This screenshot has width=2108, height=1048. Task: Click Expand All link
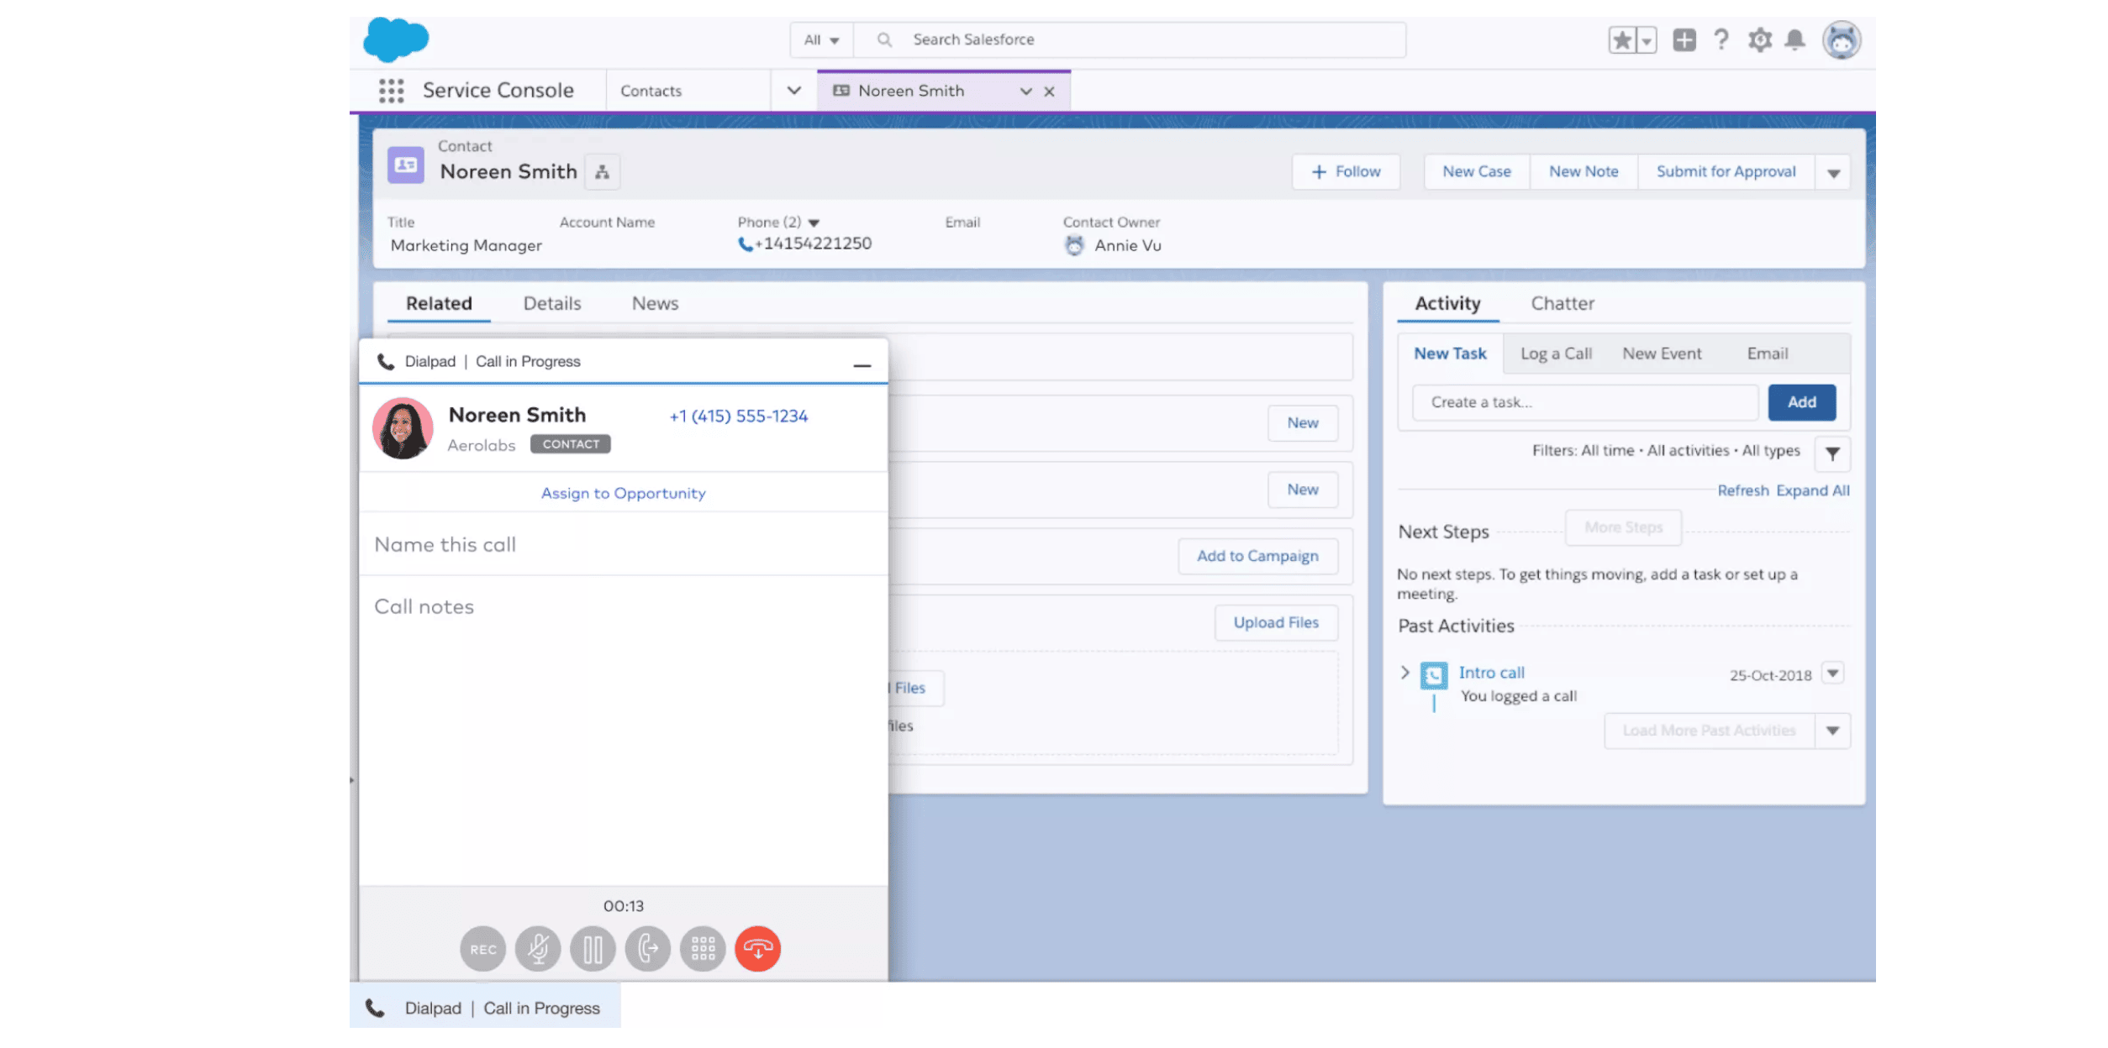(1812, 490)
